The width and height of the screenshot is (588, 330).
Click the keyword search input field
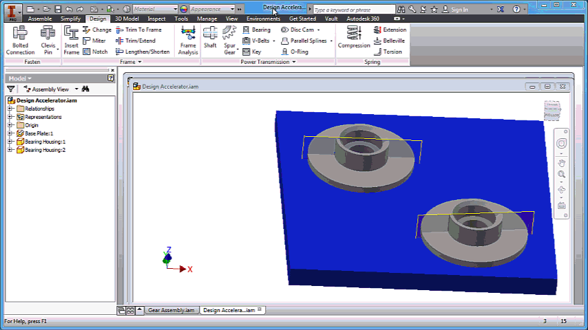click(354, 10)
